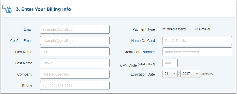Open the expiration month dropdown
The image size is (237, 94).
pyautogui.click(x=170, y=74)
